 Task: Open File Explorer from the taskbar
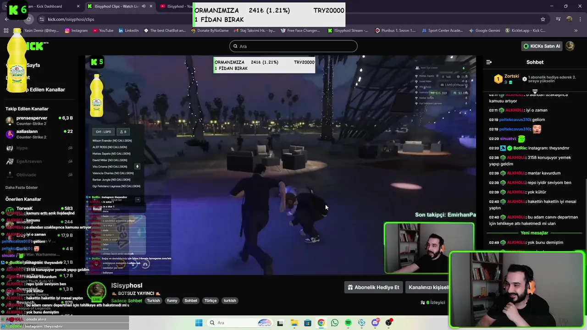(294, 323)
